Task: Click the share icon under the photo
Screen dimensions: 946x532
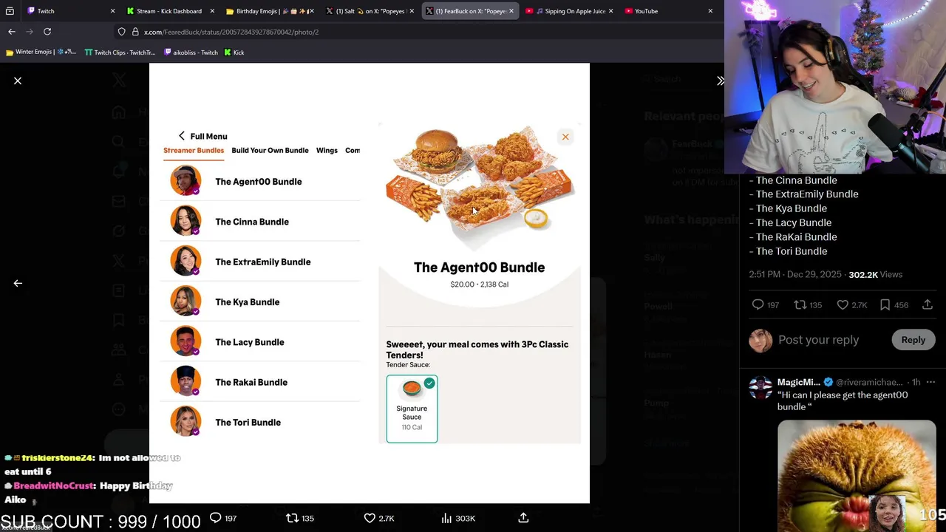Action: click(523, 518)
